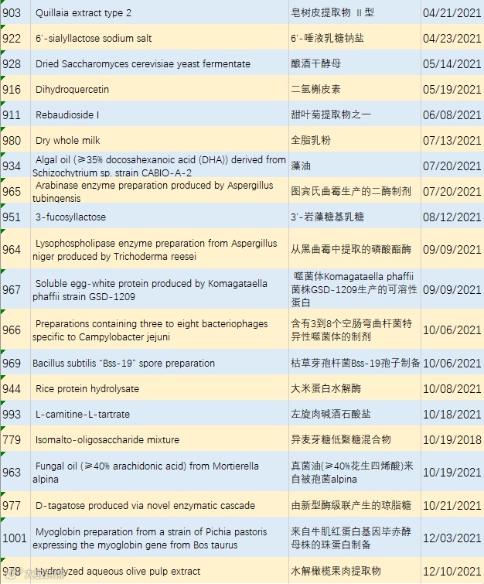Screen dimensions: 484x584
Task: Select date cell 12/10/2021
Action: (452, 571)
